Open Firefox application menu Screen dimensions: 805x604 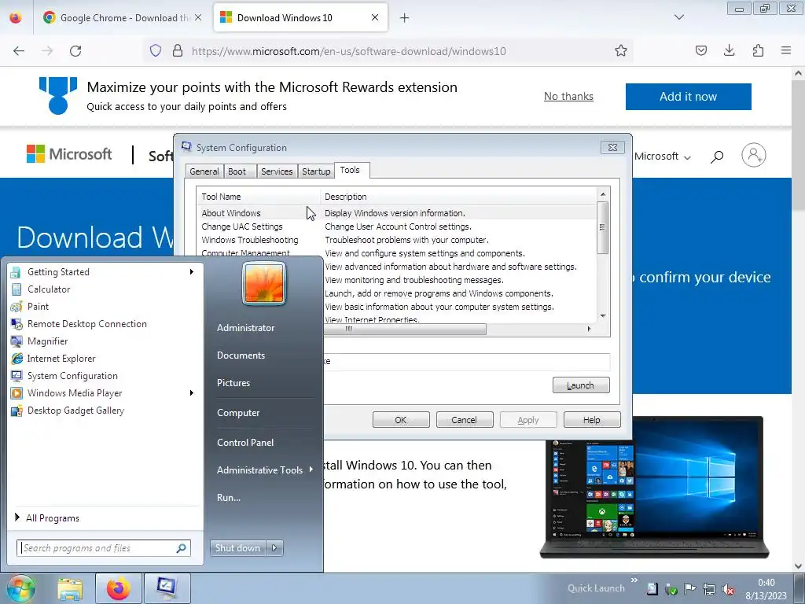786,50
